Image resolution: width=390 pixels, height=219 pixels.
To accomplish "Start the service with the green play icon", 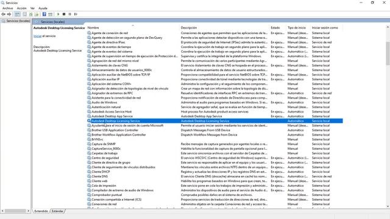I will coord(58,14).
